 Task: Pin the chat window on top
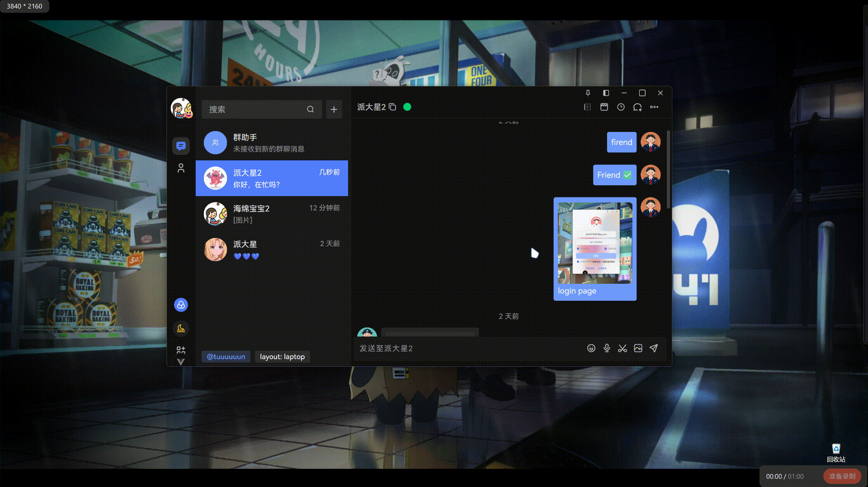(x=588, y=93)
